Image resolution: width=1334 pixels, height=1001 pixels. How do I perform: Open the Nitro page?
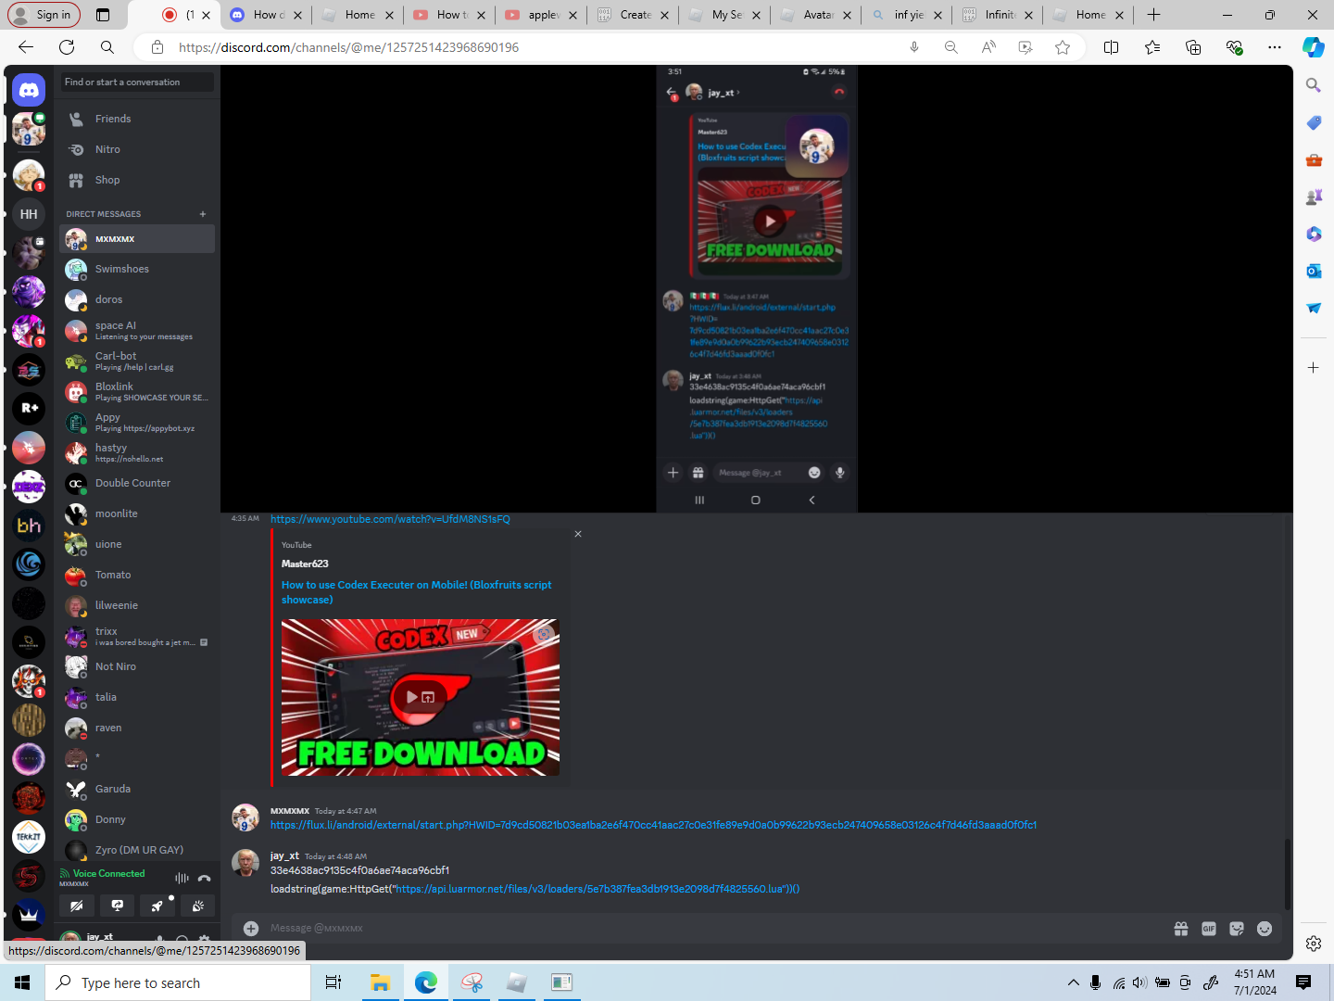pyautogui.click(x=137, y=149)
